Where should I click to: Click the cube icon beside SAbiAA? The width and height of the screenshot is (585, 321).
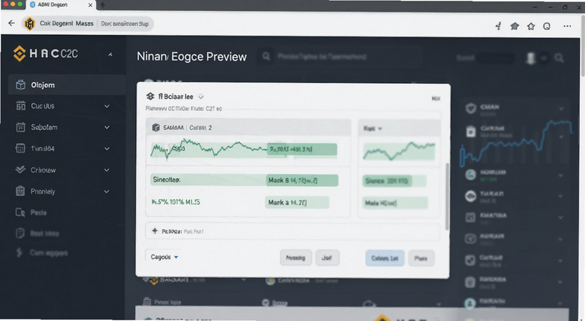156,128
